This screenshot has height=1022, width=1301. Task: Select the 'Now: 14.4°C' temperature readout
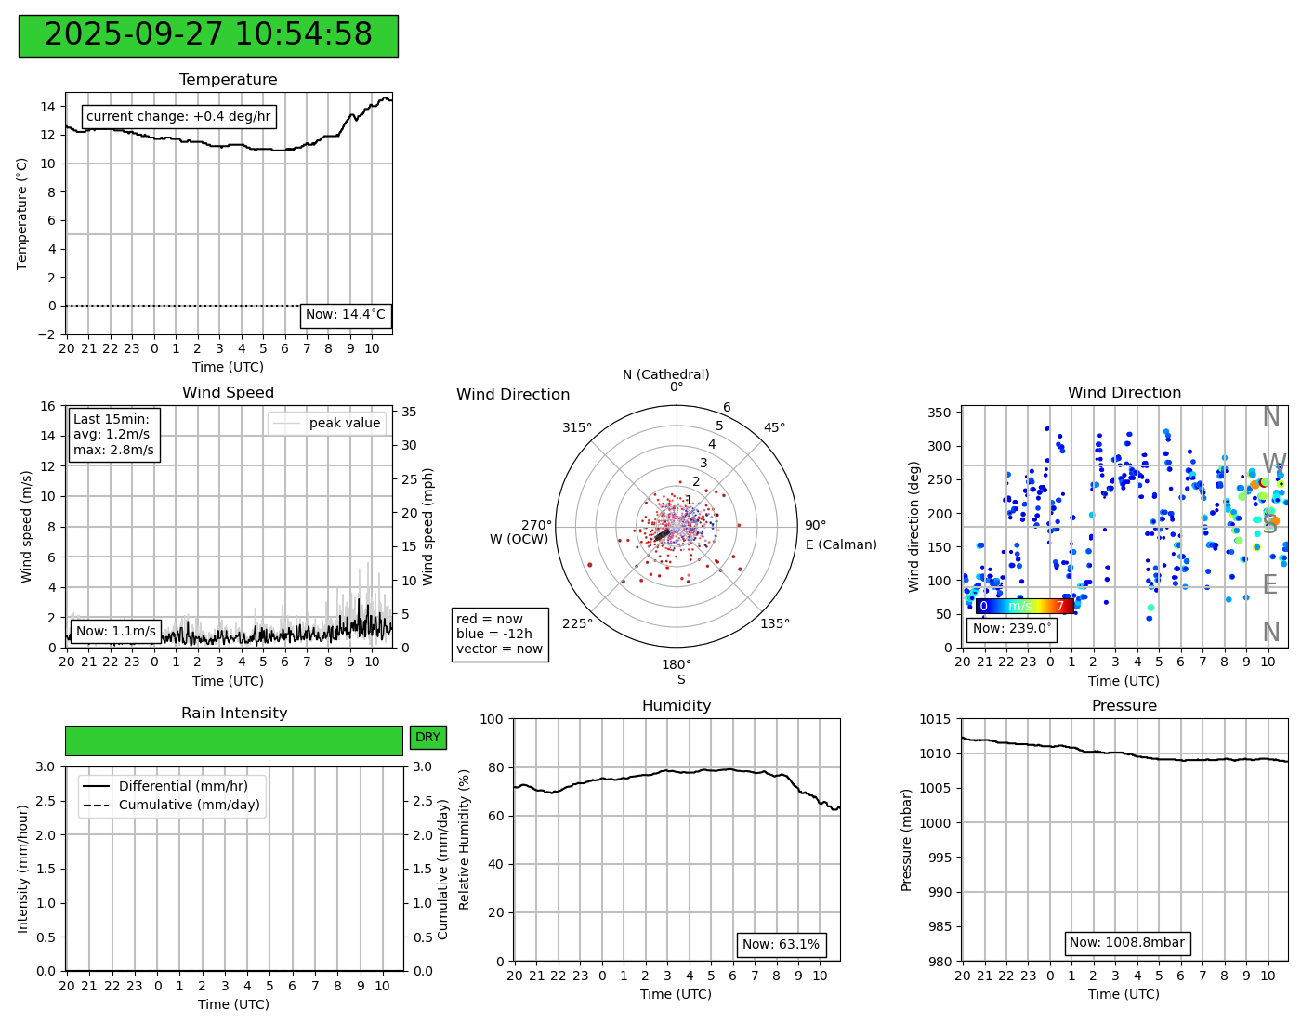[x=346, y=315]
